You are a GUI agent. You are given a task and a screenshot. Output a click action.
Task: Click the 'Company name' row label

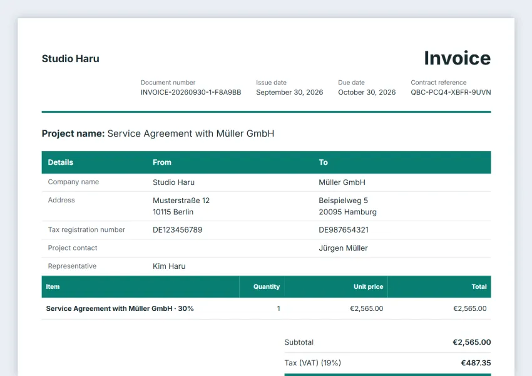pos(73,182)
